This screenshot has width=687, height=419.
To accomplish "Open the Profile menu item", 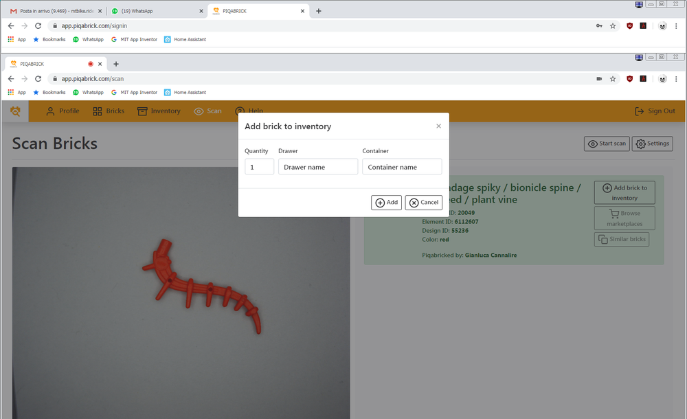I will (x=63, y=111).
